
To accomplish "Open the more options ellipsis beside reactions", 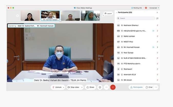I will coord(106,87).
